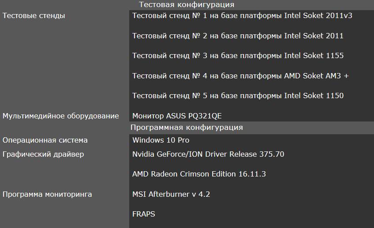
Task: Click test stand № 3 Intel Soket 1155
Action: [238, 55]
